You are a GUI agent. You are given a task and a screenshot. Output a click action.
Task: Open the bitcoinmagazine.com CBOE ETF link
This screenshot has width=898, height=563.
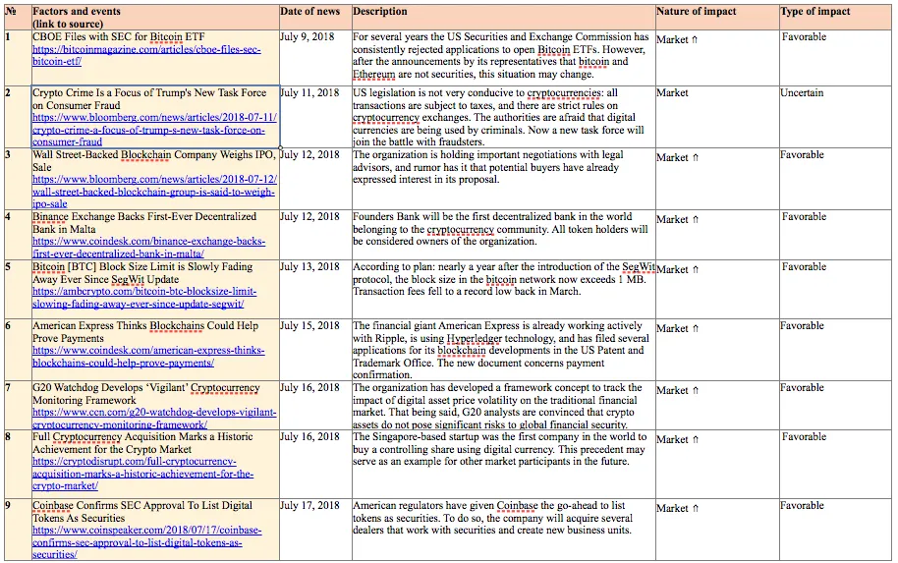click(x=146, y=56)
